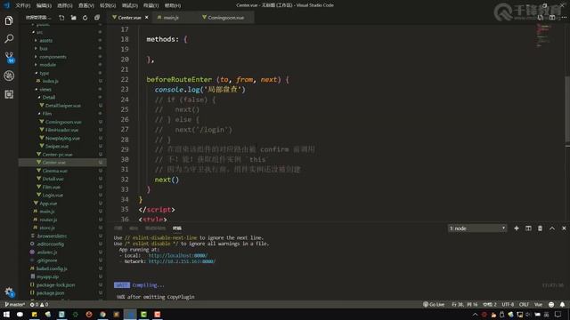The height and width of the screenshot is (320, 570).
Task: Click the CRLF line ending indicator
Action: (x=524, y=304)
